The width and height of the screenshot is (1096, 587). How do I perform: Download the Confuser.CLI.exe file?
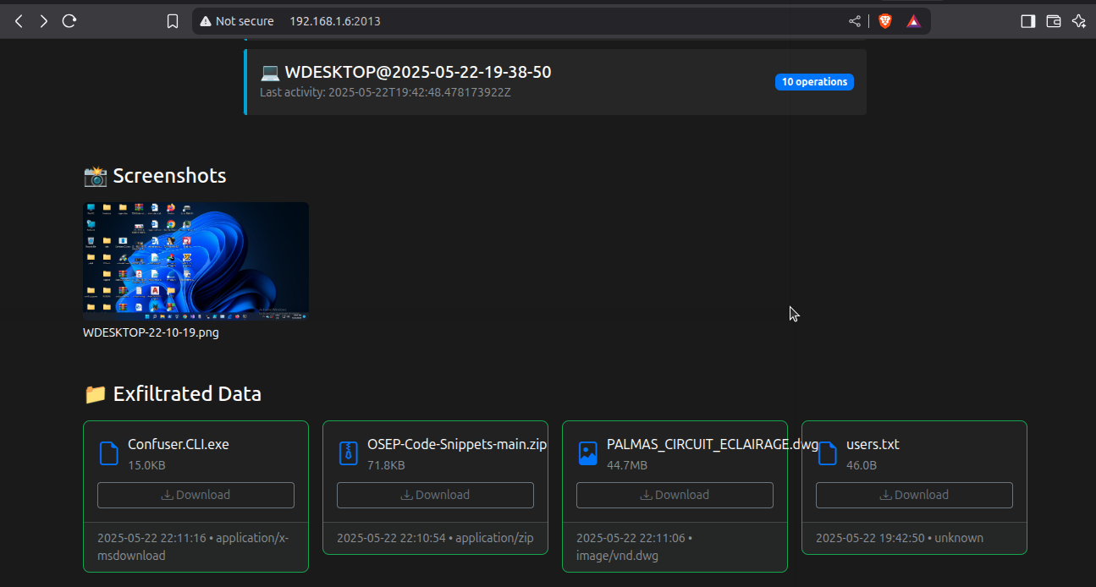[196, 495]
